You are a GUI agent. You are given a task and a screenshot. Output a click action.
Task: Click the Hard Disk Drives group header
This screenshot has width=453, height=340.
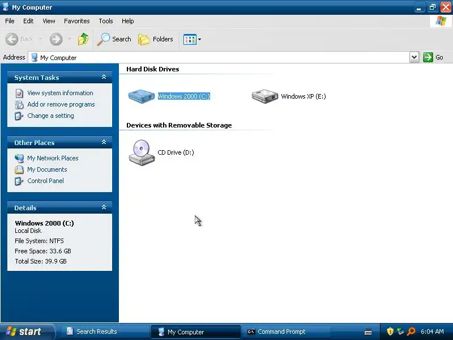click(x=152, y=69)
